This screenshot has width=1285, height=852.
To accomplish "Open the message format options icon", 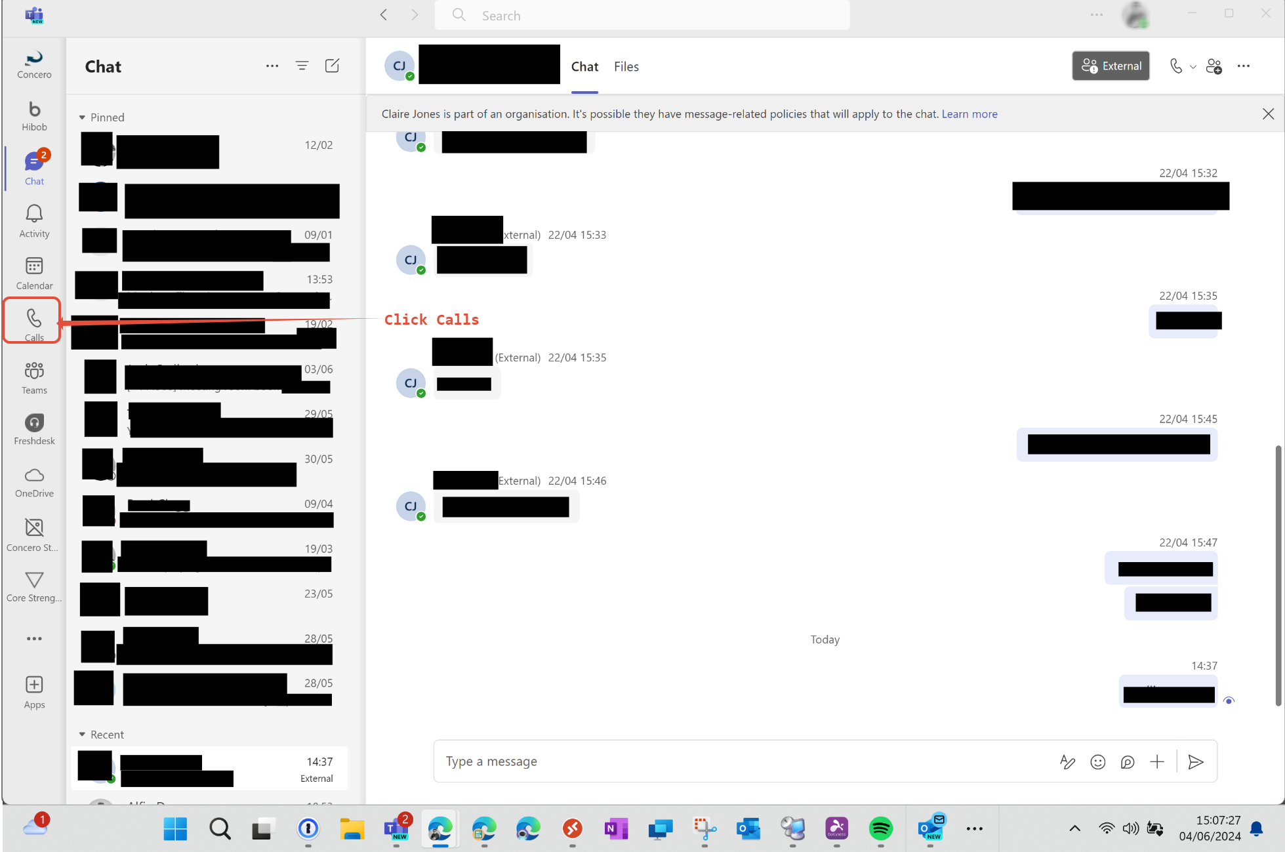I will tap(1067, 761).
